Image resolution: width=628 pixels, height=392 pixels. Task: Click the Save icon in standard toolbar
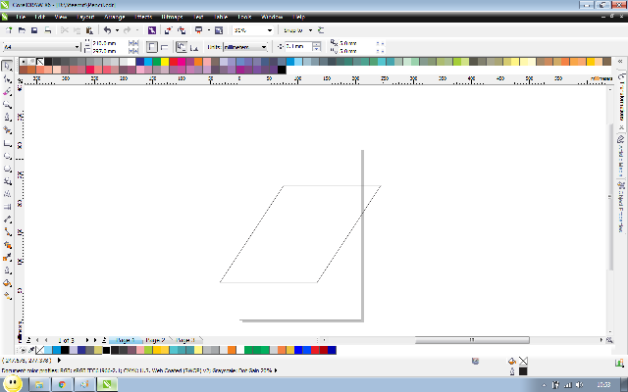click(x=34, y=30)
